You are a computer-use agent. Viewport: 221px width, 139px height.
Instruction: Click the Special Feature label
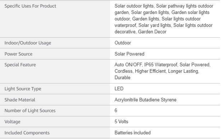(20, 65)
